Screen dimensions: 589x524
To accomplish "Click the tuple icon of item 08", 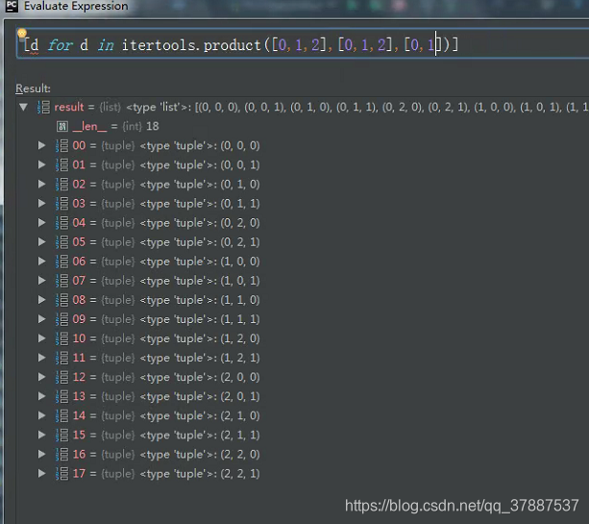I will coord(62,300).
